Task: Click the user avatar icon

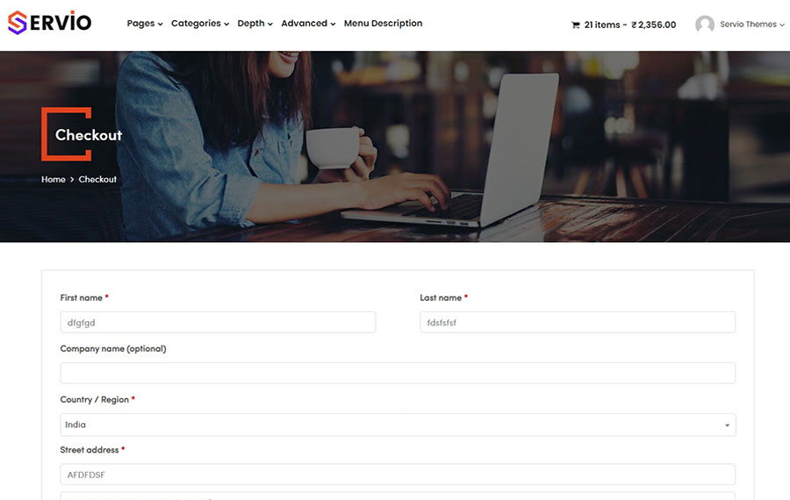Action: tap(704, 25)
